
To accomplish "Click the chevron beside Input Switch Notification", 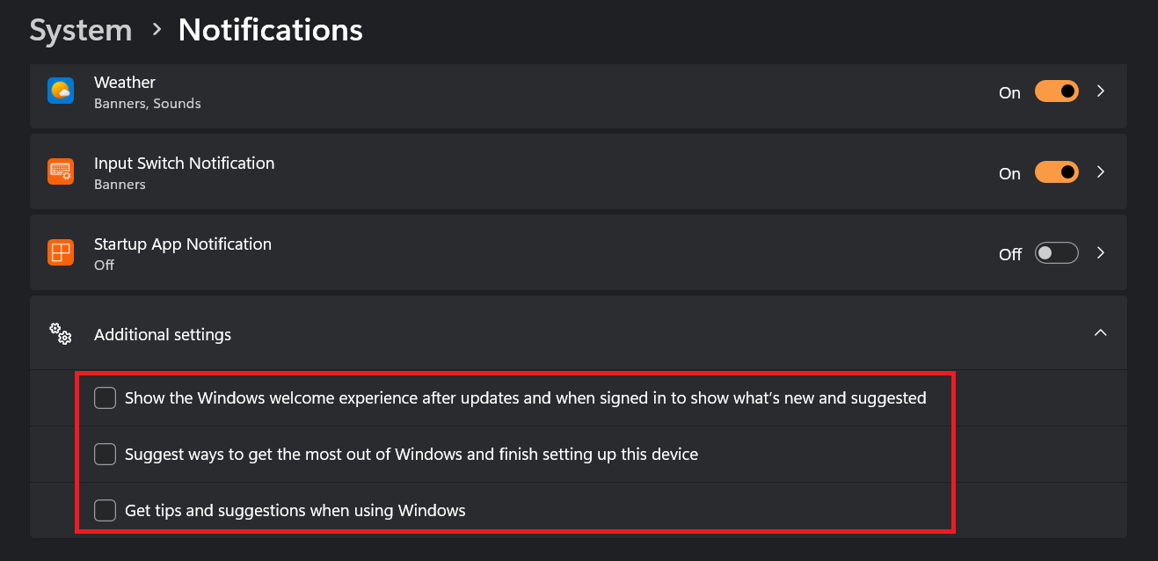I will pos(1101,172).
